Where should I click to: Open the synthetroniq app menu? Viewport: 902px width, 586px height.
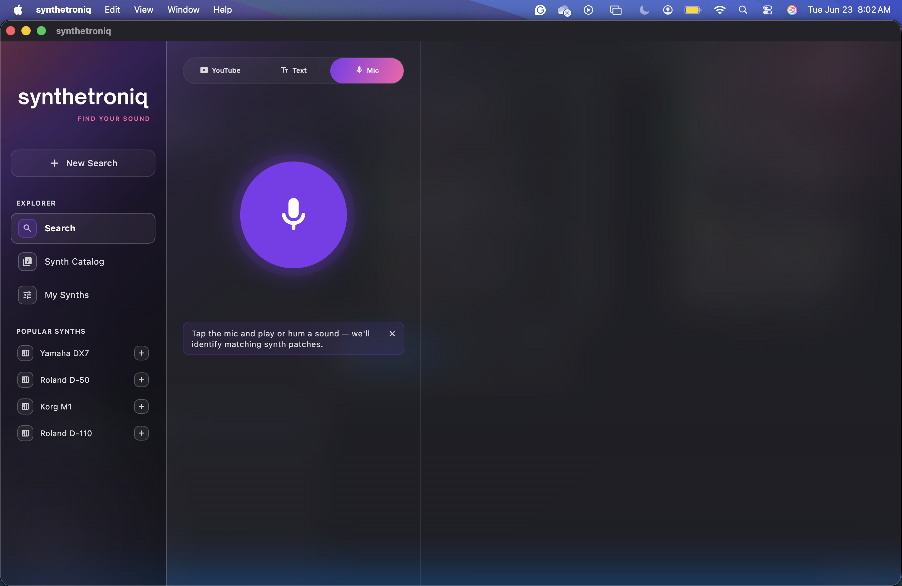point(63,10)
